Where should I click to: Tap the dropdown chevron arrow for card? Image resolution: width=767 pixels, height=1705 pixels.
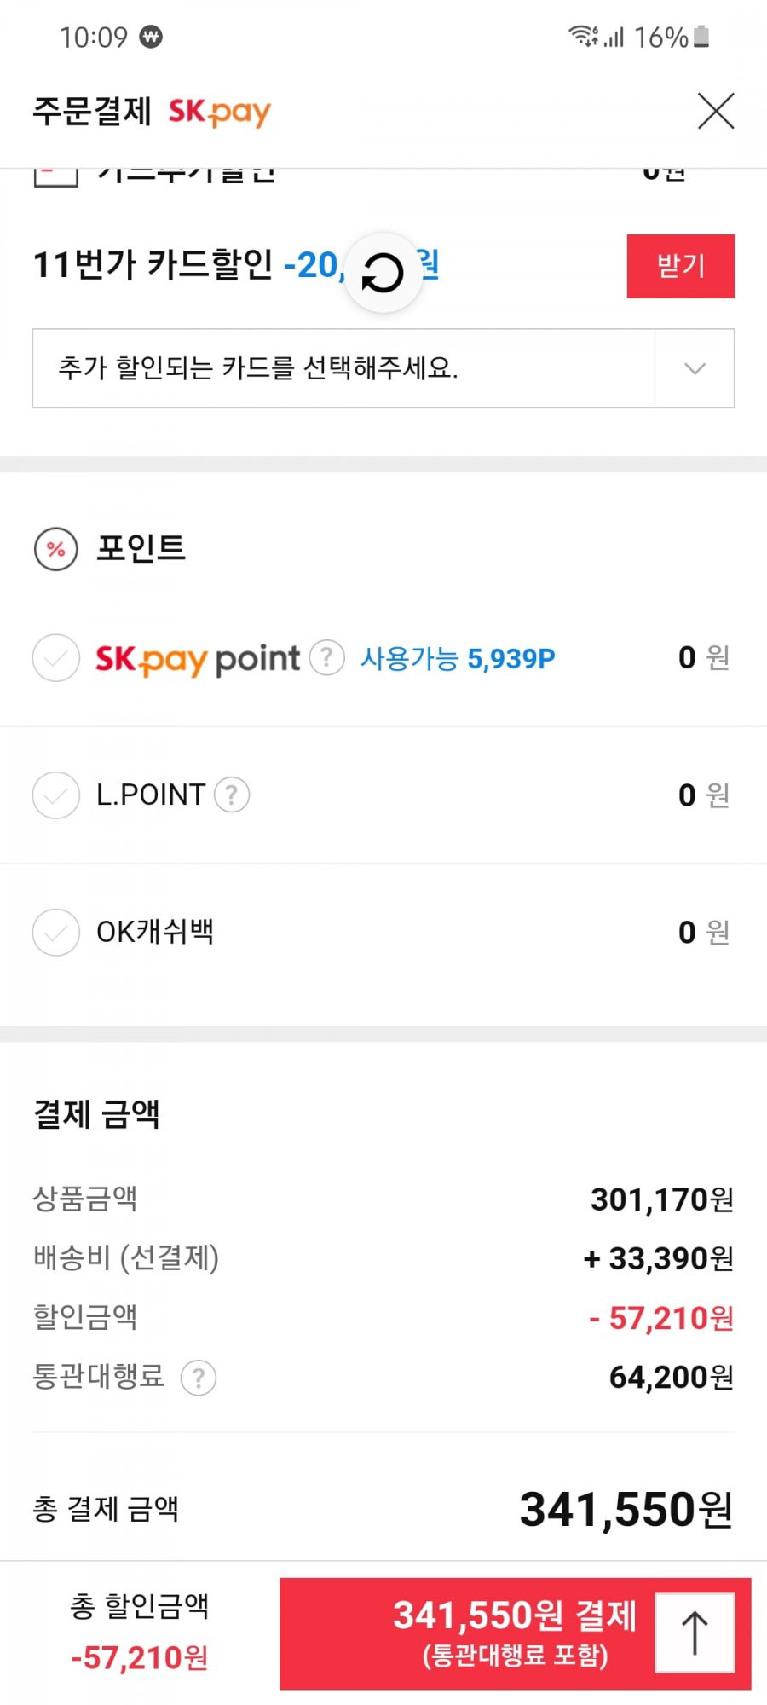[x=695, y=368]
